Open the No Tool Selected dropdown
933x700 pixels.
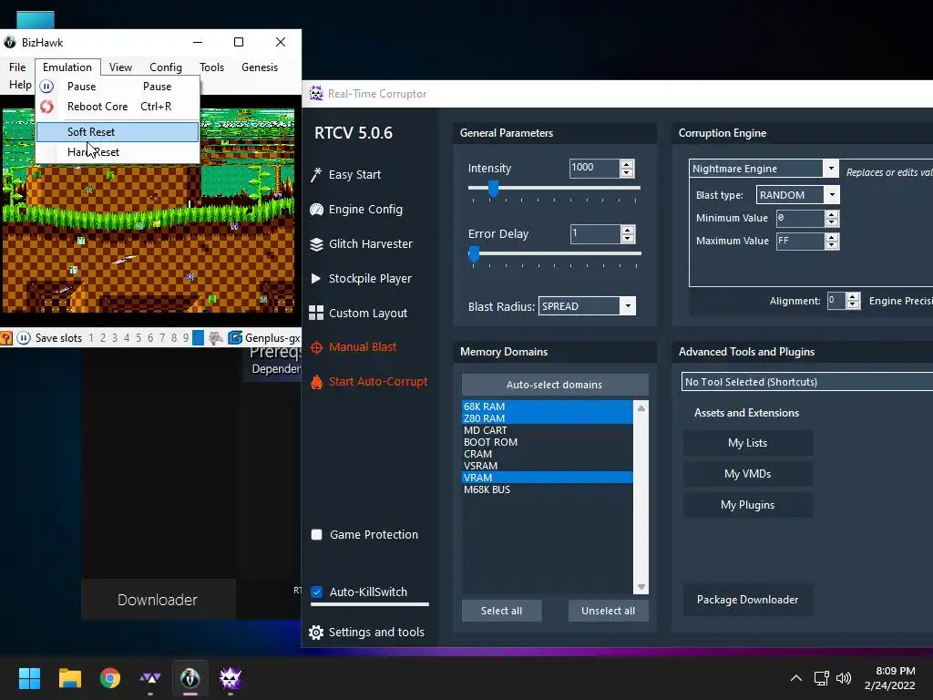click(x=807, y=382)
